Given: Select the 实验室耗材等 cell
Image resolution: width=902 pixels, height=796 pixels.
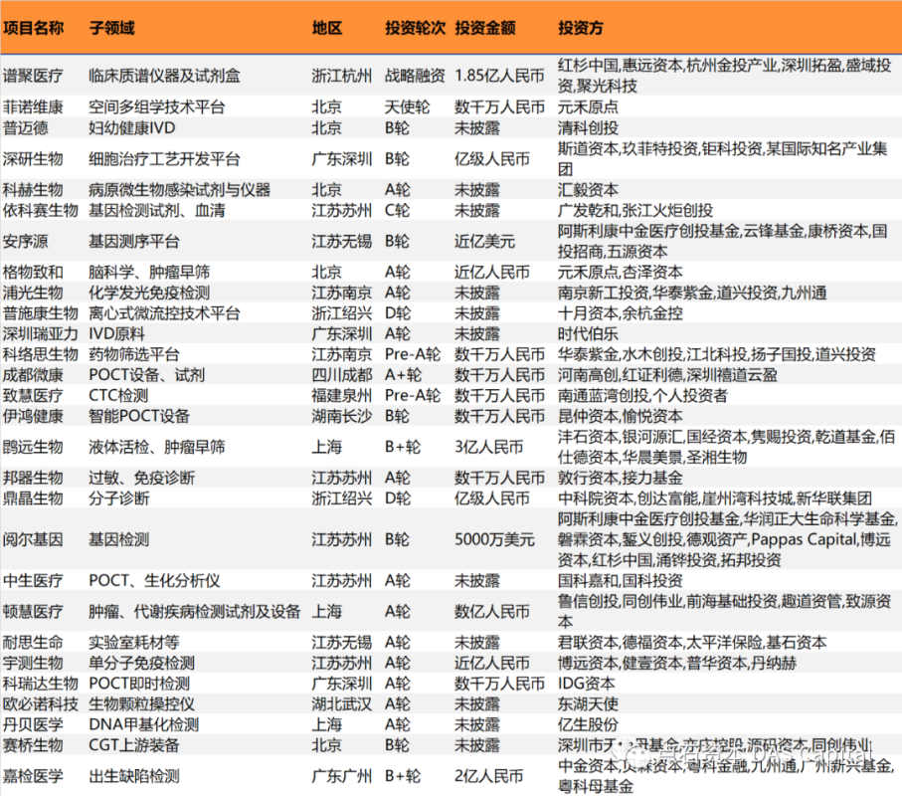Looking at the screenshot, I should tap(134, 643).
